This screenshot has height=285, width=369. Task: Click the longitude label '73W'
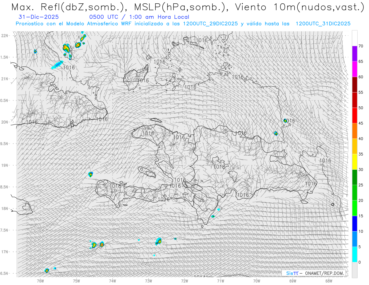[x=149, y=281]
